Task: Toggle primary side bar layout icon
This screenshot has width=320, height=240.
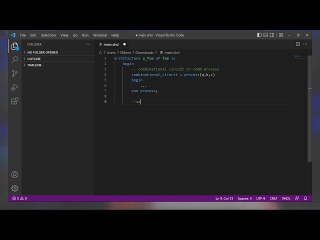Action: [259, 35]
